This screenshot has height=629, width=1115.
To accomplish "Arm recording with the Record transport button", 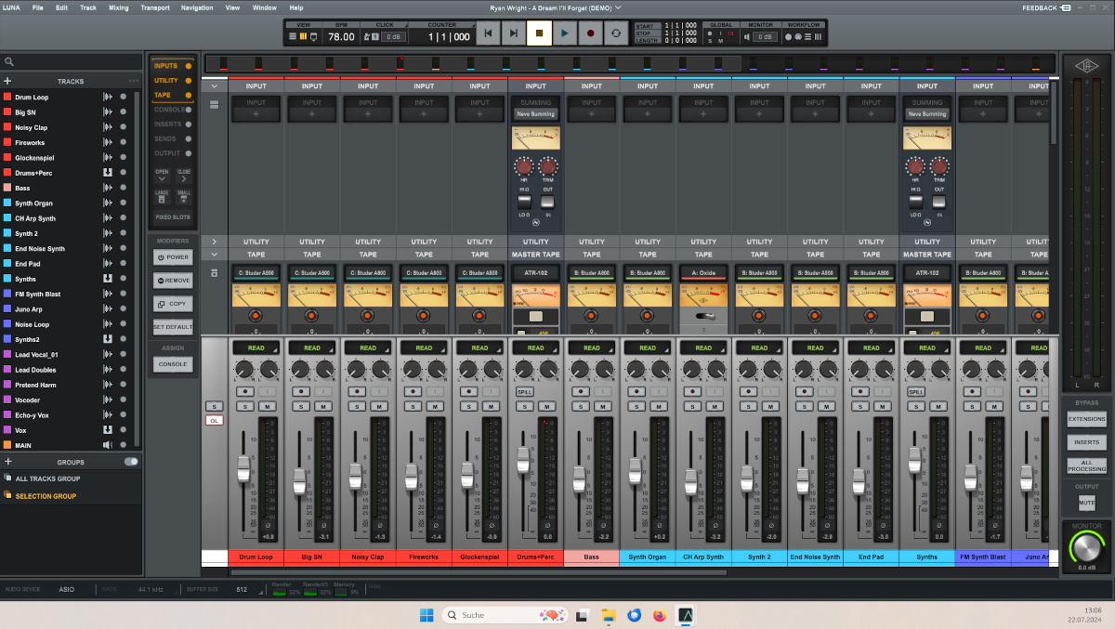I will tap(590, 34).
